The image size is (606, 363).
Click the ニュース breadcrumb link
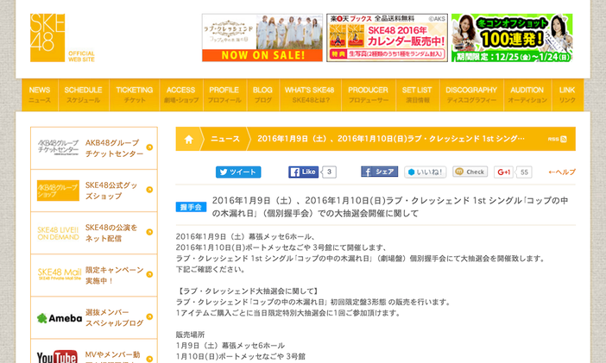pyautogui.click(x=225, y=139)
